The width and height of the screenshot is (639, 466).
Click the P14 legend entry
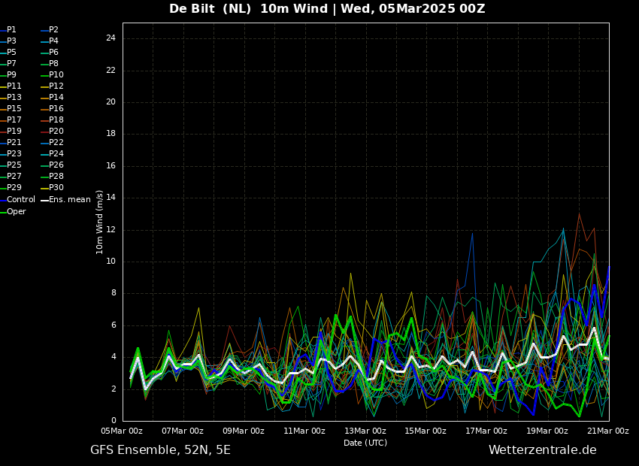pyautogui.click(x=56, y=98)
